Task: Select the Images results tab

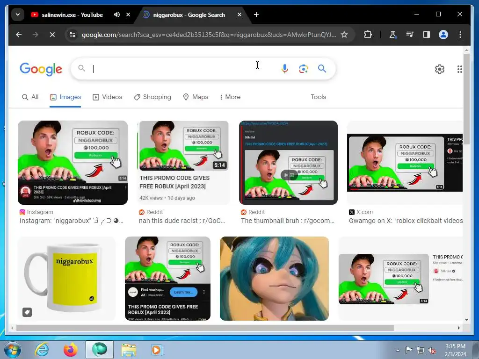Action: point(65,97)
